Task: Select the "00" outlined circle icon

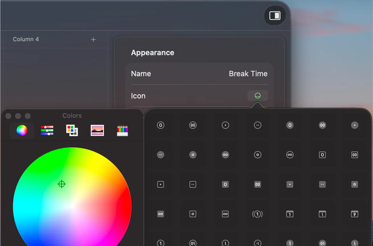Action: click(193, 125)
